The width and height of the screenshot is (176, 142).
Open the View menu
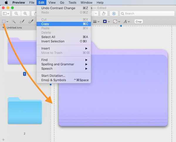click(52, 2)
